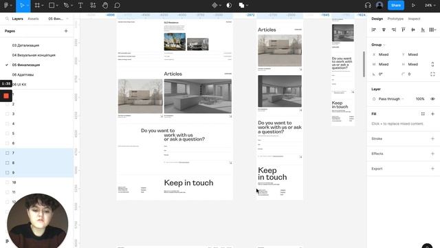This screenshot has height=248, width=440.
Task: Open the Inspect tab
Action: [x=414, y=19]
